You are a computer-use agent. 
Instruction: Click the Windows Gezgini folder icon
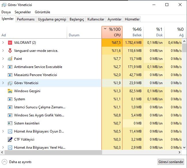10,91
